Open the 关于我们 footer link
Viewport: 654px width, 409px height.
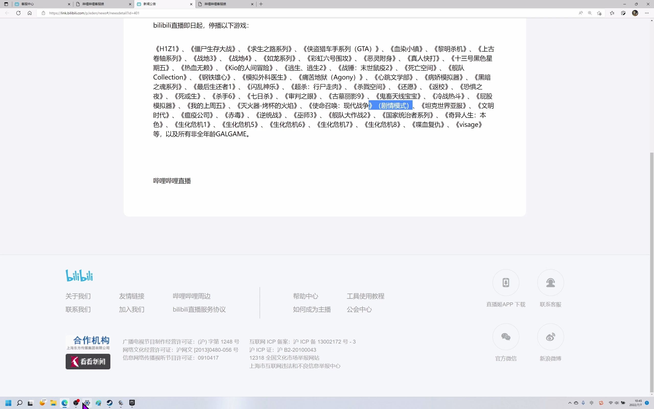click(x=78, y=296)
